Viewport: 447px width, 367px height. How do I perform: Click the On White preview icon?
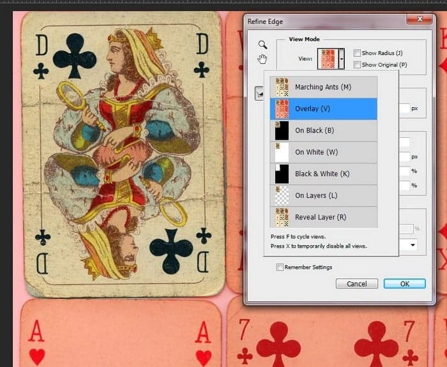pyautogui.click(x=282, y=152)
